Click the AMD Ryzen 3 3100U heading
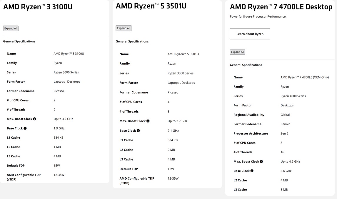Image resolution: width=337 pixels, height=199 pixels. (38, 7)
